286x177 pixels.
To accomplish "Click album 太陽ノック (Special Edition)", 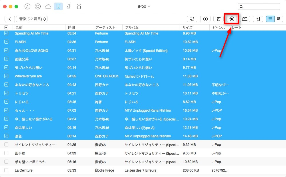I will point(146,51).
